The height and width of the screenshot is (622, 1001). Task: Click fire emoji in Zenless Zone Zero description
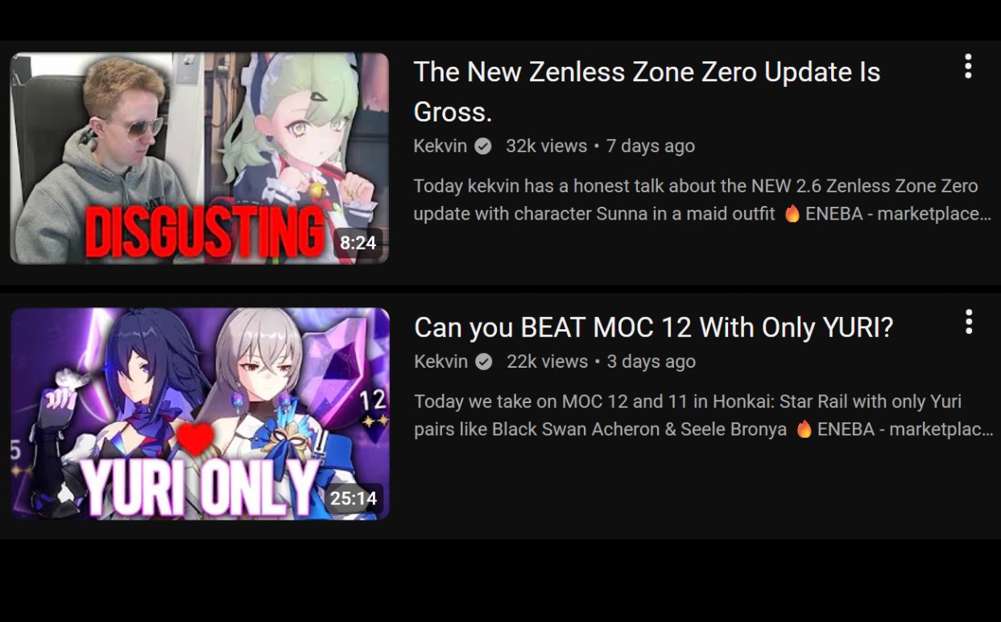792,214
